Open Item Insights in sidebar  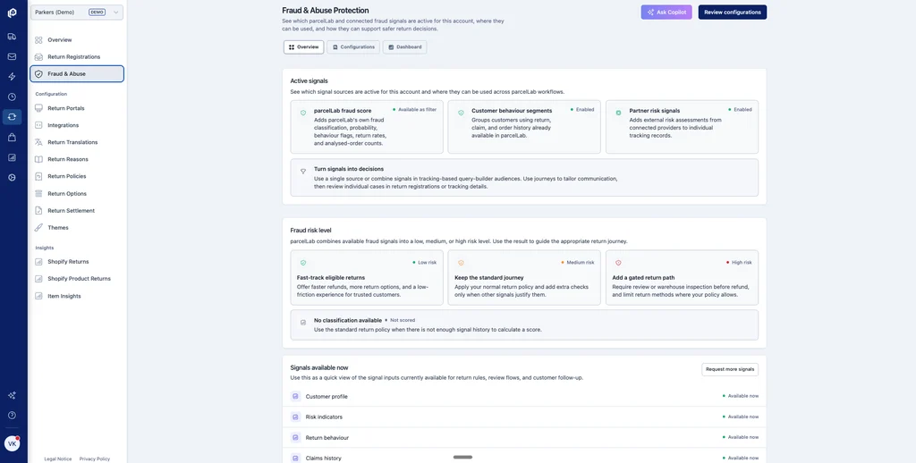point(77,296)
